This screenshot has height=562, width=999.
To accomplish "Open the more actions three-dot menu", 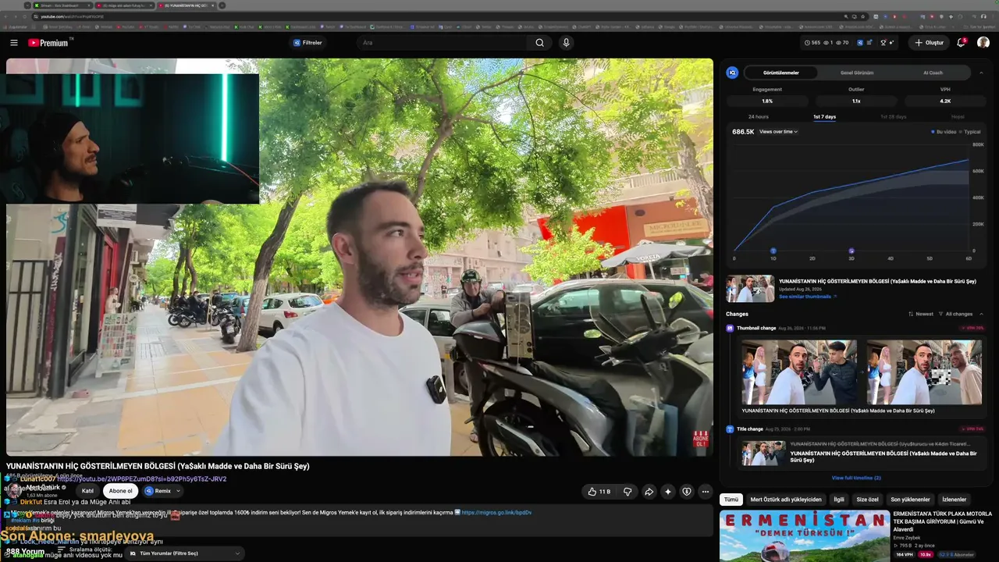I will (x=706, y=492).
